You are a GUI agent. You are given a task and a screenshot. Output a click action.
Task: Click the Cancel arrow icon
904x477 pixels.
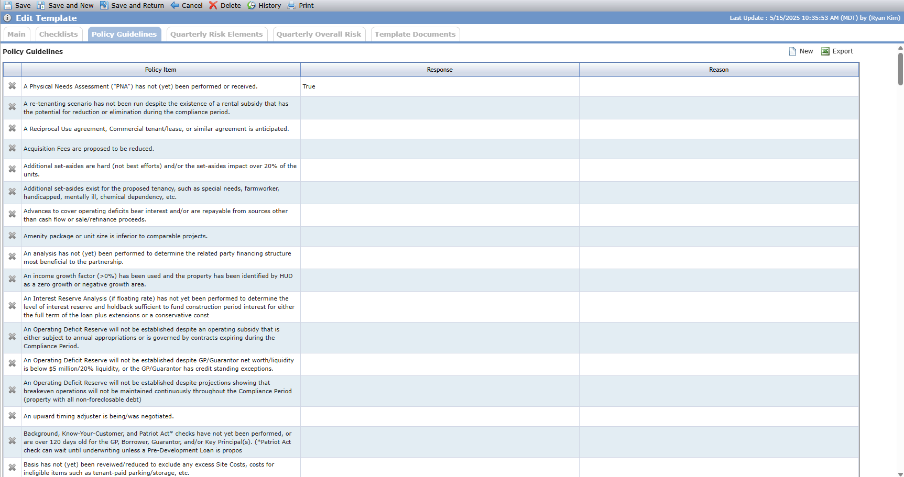[175, 5]
